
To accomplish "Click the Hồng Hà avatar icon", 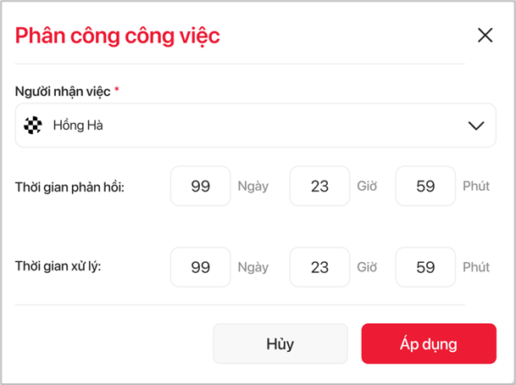I will pyautogui.click(x=33, y=126).
